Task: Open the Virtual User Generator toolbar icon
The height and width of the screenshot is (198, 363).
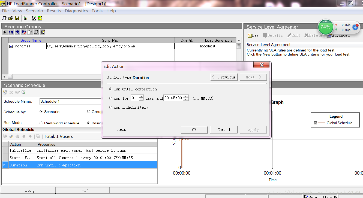Action: point(34,18)
